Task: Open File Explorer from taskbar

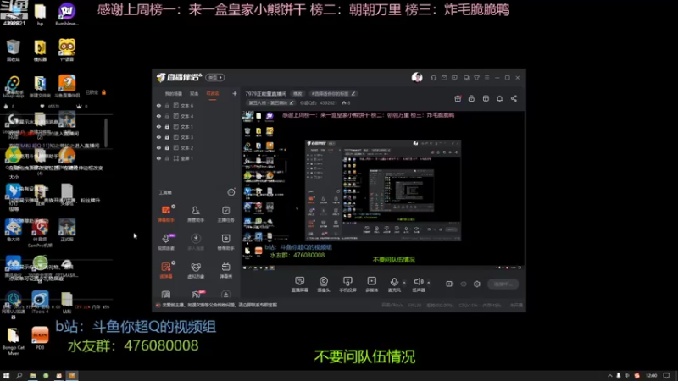Action: point(32,376)
